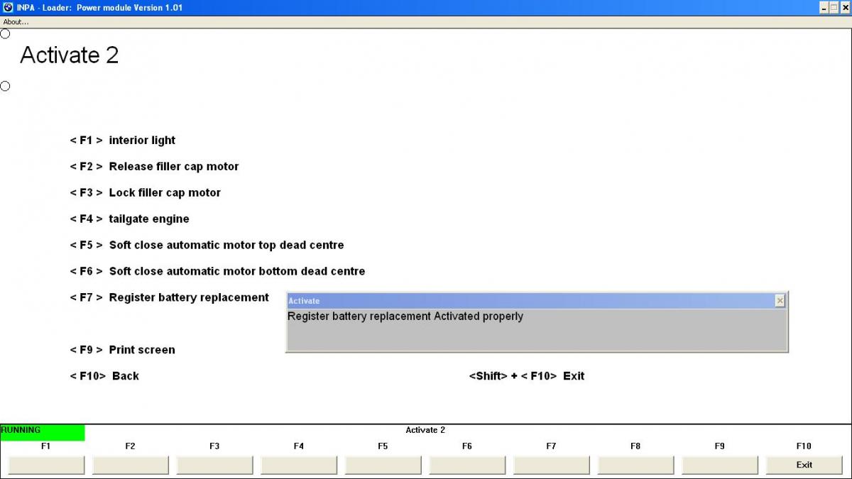Click the BMW icon in title bar
Viewport: 852px width, 479px height.
(x=9, y=7)
